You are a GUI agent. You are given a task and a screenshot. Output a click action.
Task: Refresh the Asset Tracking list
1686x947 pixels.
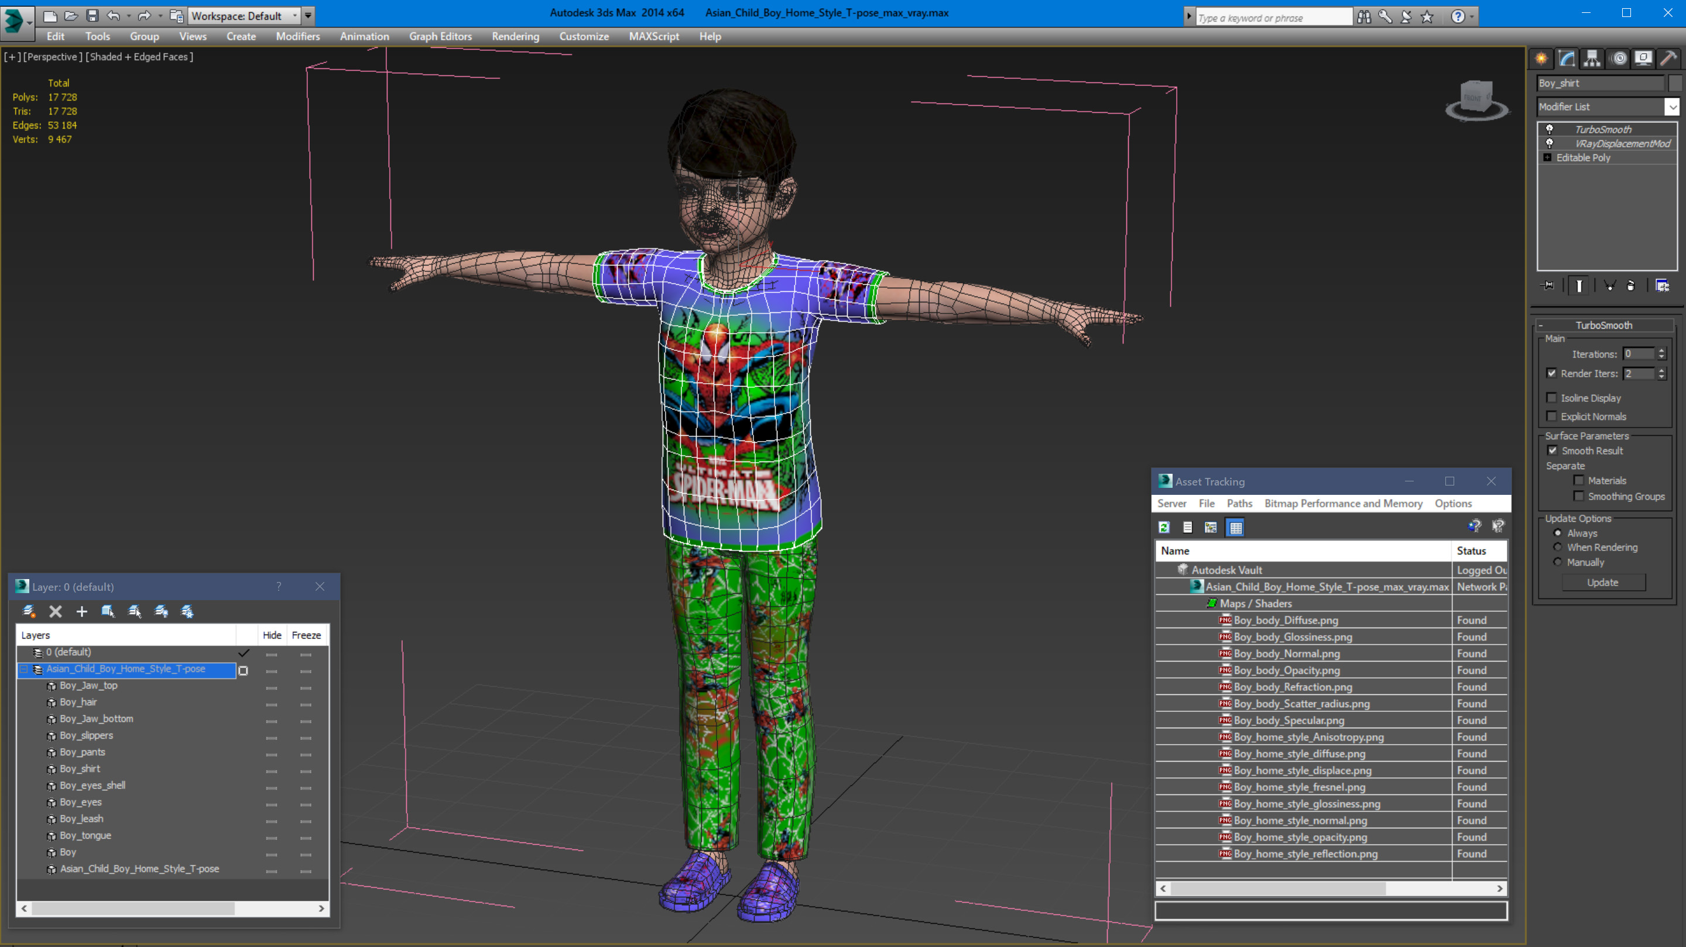click(1164, 527)
